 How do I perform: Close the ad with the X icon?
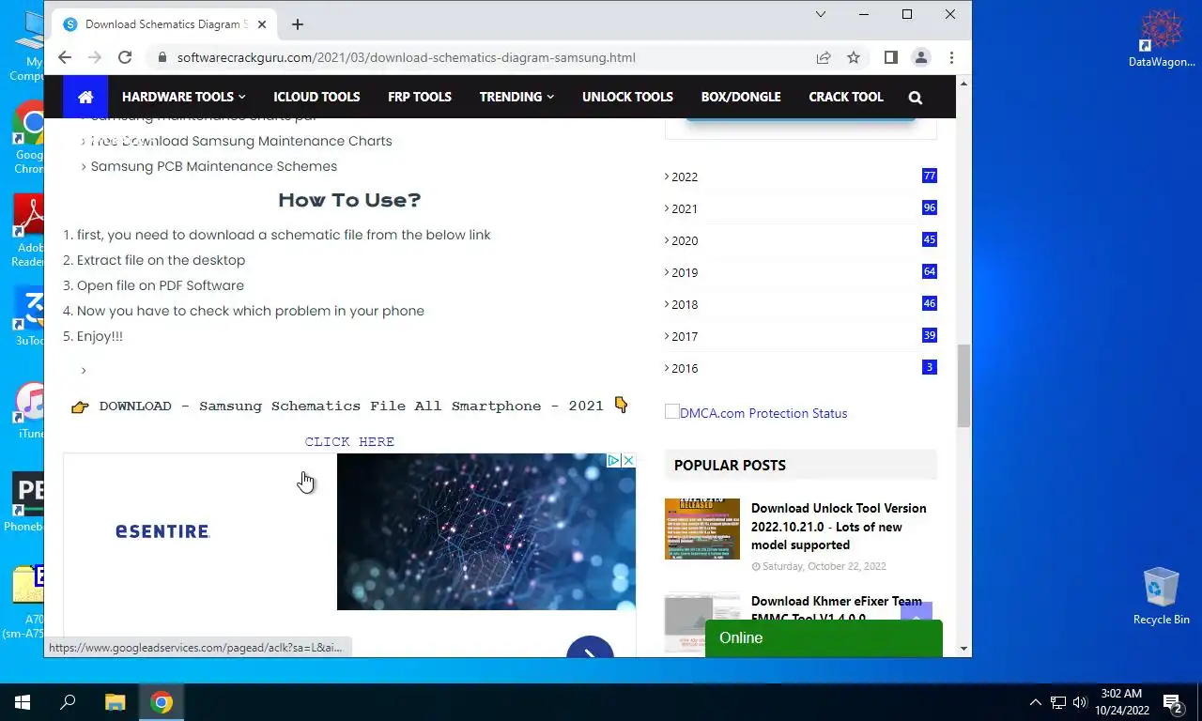point(628,460)
